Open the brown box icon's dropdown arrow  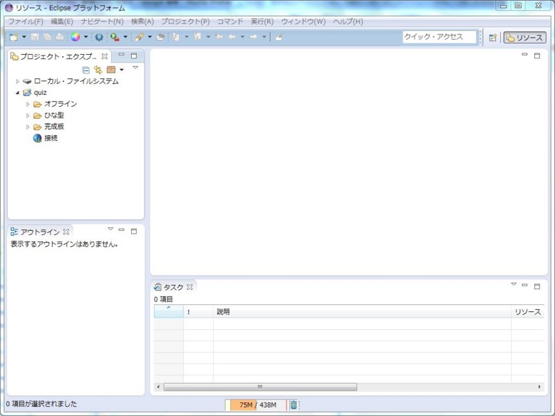(122, 70)
